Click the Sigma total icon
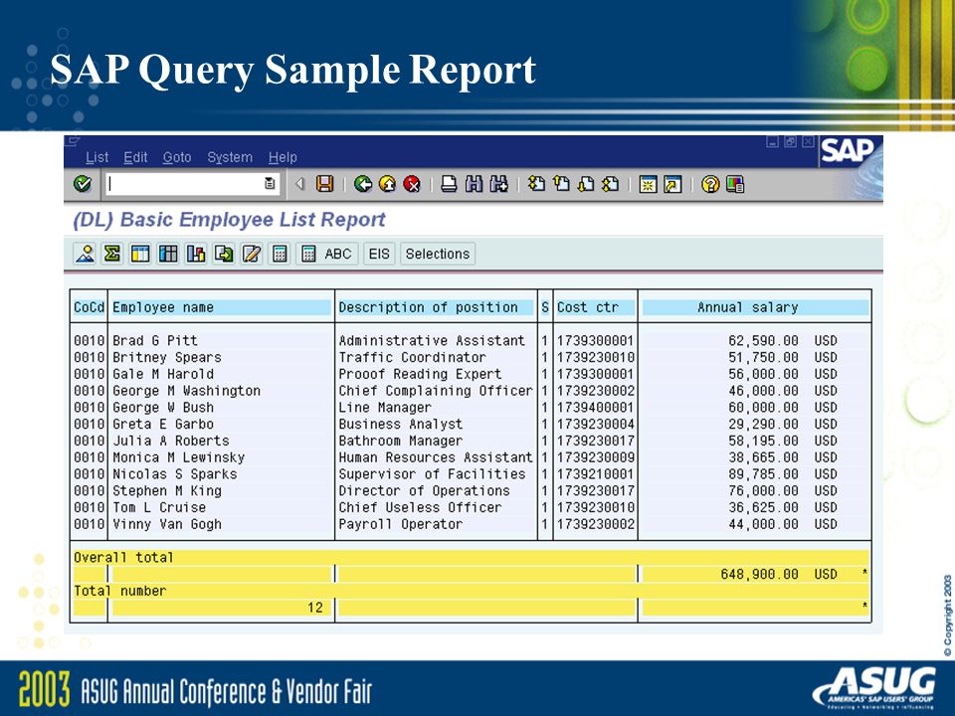Viewport: 955px width, 716px height. click(112, 254)
